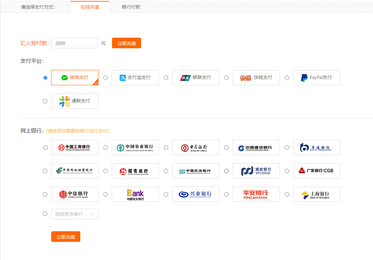Image resolution: width=373 pixels, height=260 pixels.
Task: Select the 中国邮政储蓄银行 radio button
Action: (45, 171)
